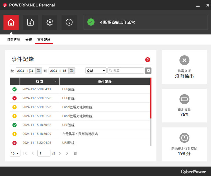Go to next page of events

click(60, 153)
